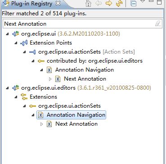Close the Plug-in Registry tab
The image size is (166, 164).
[x=58, y=3]
